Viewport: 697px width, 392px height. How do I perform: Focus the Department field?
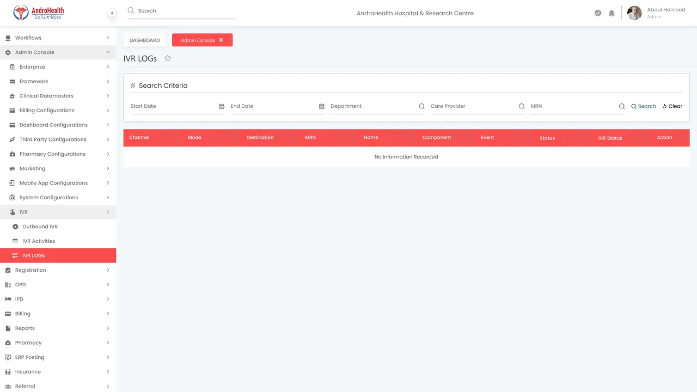(x=378, y=106)
